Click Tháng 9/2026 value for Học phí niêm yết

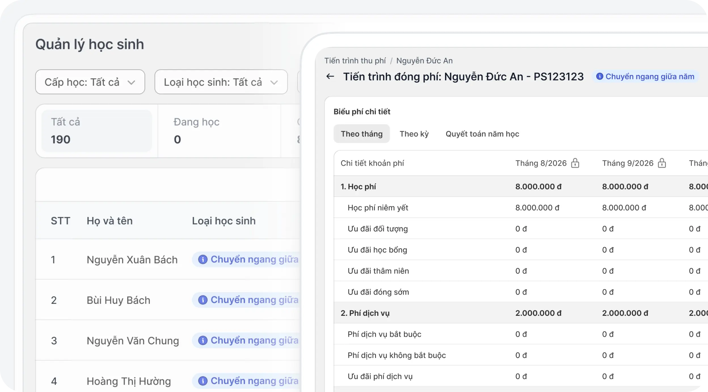(x=624, y=208)
